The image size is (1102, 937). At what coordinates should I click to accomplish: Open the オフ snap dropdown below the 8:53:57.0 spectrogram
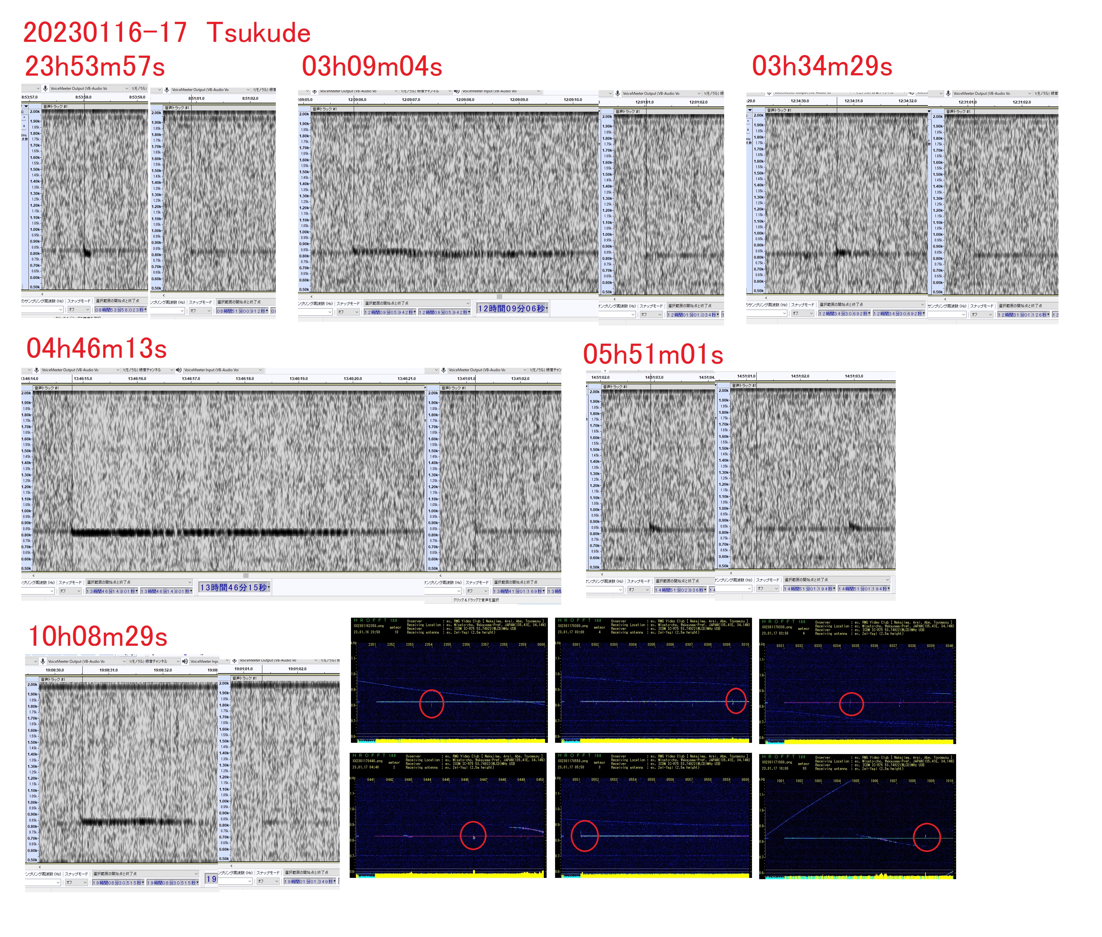[x=79, y=310]
